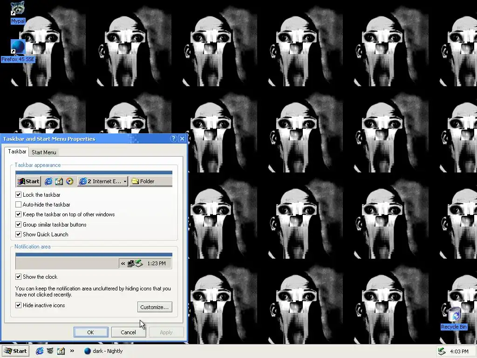Switch to dark - Nightly taskbar window
The image size is (477, 358).
103,351
